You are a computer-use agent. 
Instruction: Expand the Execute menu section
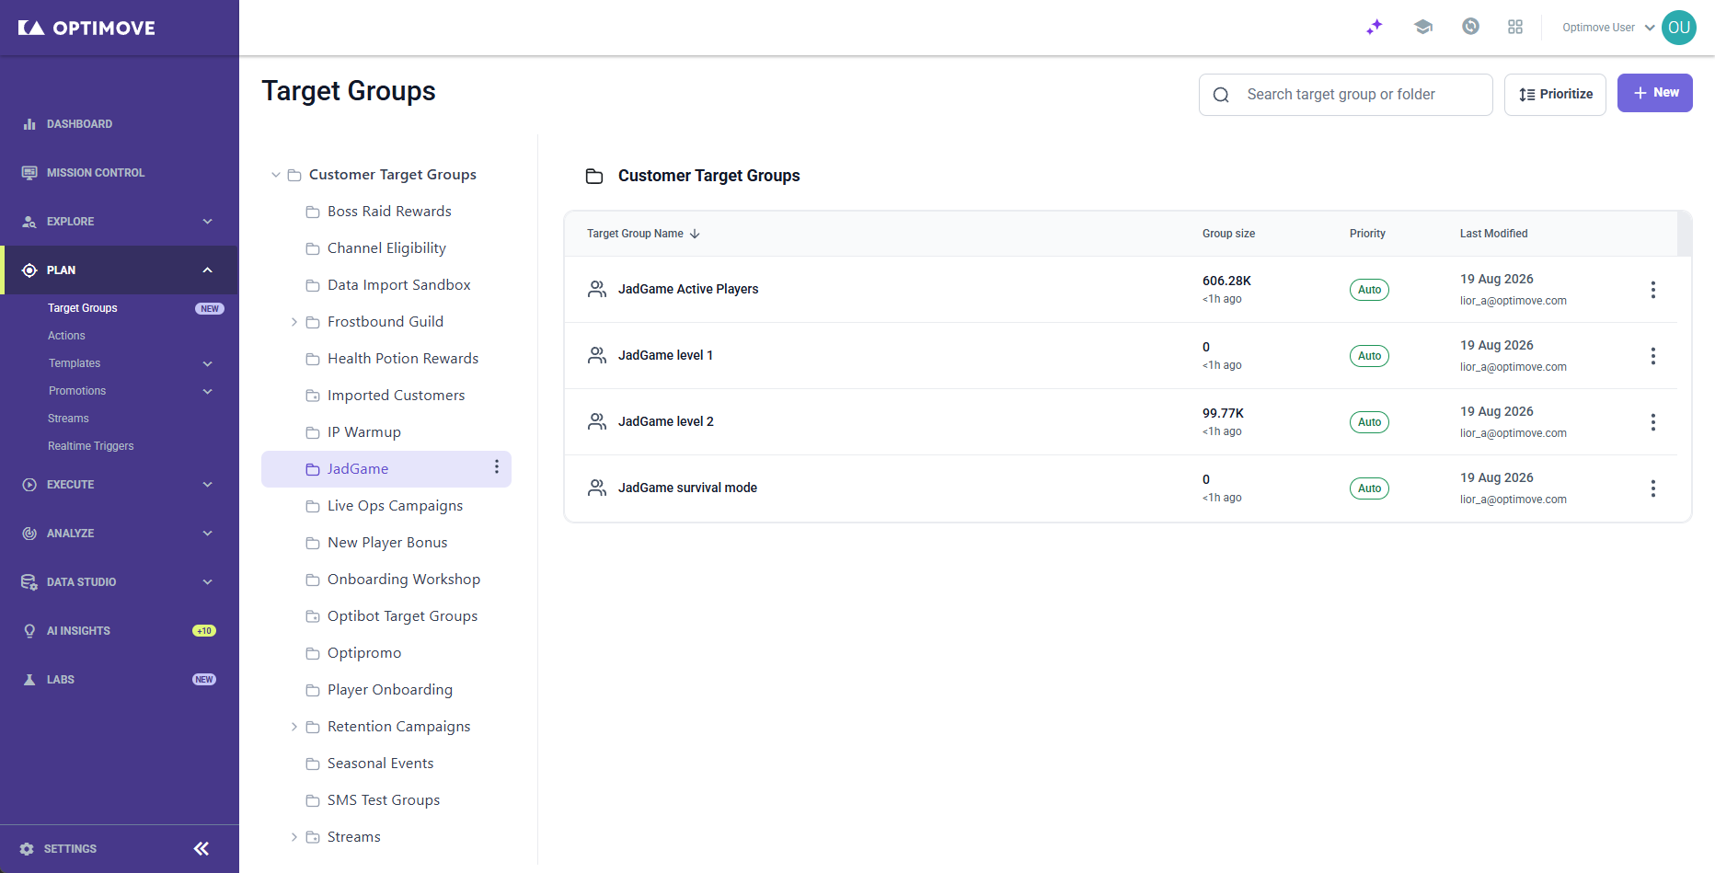point(208,484)
